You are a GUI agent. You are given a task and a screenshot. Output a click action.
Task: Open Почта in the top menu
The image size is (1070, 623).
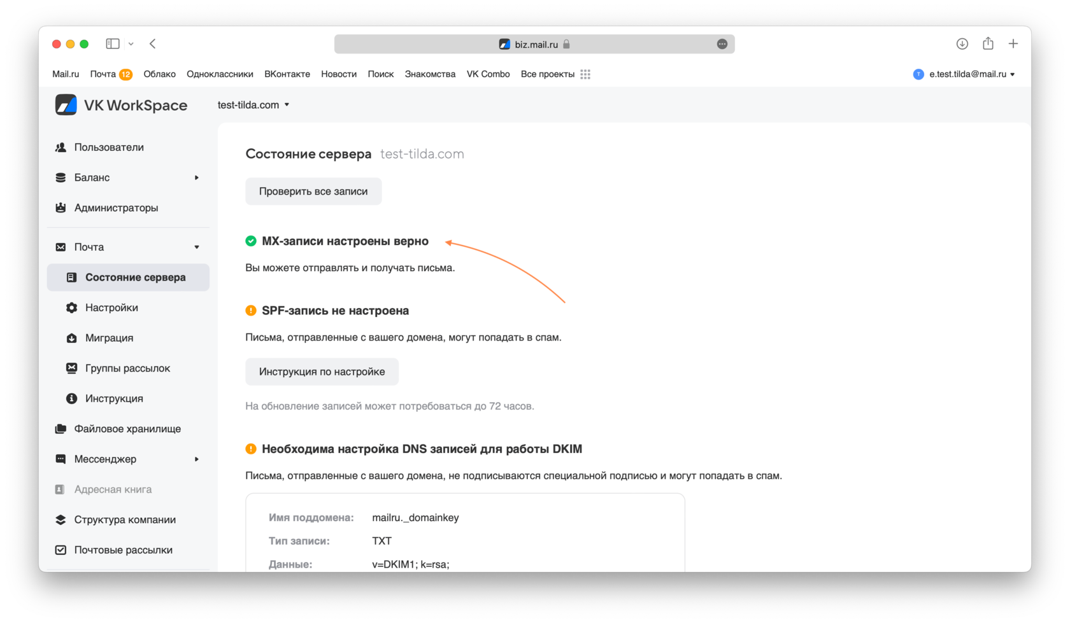tap(103, 74)
